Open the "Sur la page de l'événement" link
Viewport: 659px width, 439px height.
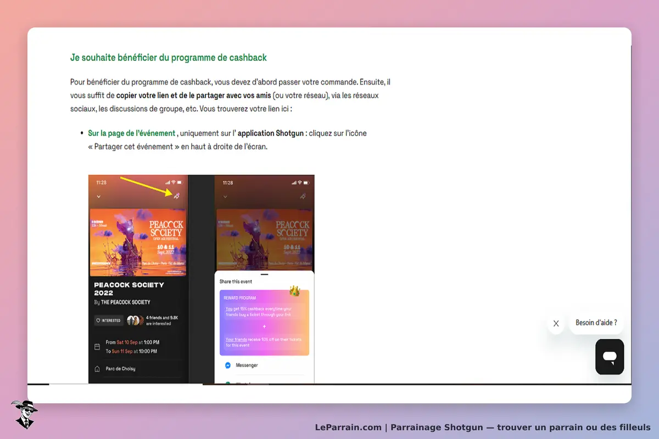131,133
